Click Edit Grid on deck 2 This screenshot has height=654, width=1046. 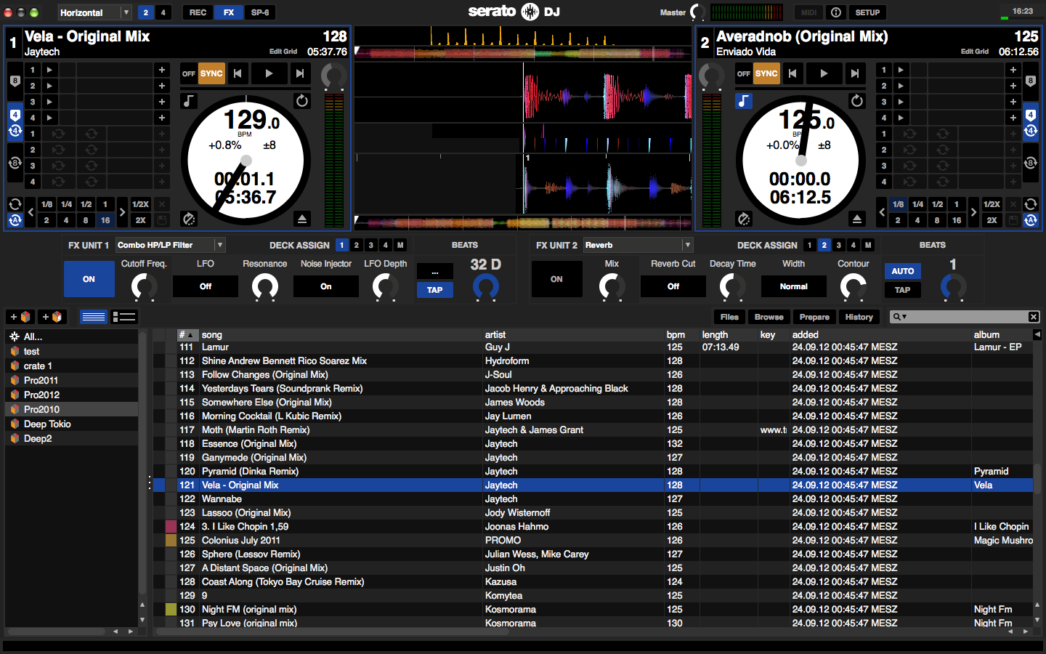coord(975,52)
